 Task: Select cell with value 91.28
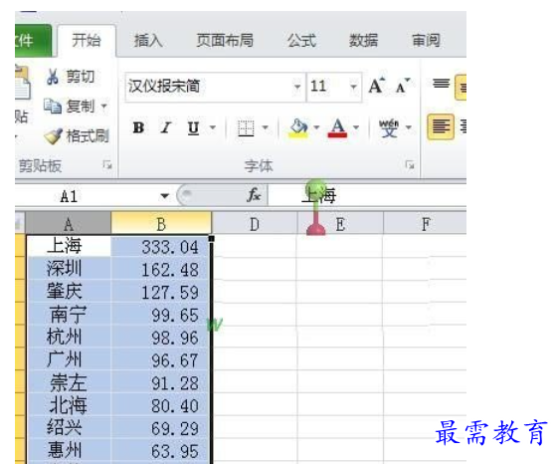point(160,382)
